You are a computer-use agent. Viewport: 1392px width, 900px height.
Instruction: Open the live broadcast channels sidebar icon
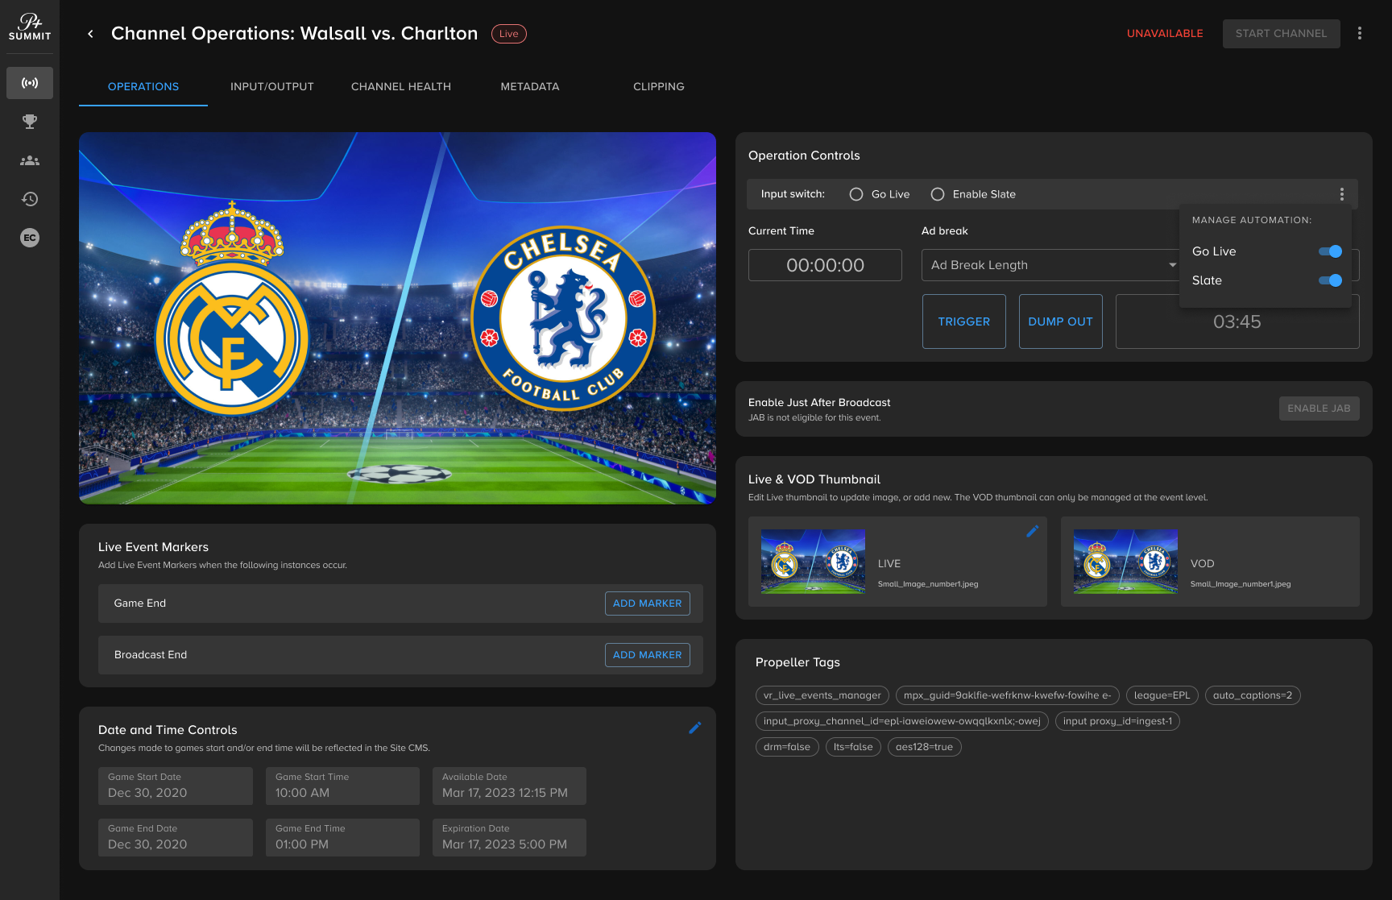[x=30, y=83]
